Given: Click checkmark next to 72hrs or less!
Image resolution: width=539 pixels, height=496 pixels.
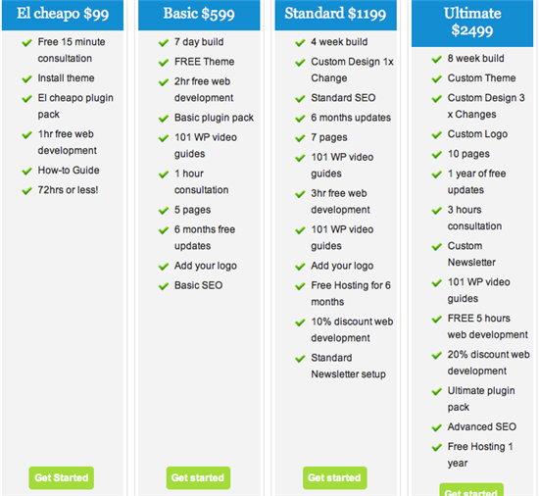Looking at the screenshot, I should pyautogui.click(x=26, y=191).
